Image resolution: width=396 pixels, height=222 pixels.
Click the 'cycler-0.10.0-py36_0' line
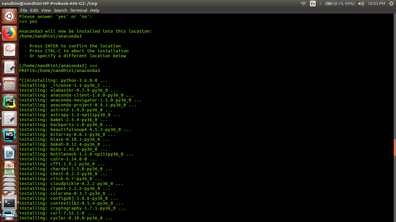pyautogui.click(x=66, y=218)
